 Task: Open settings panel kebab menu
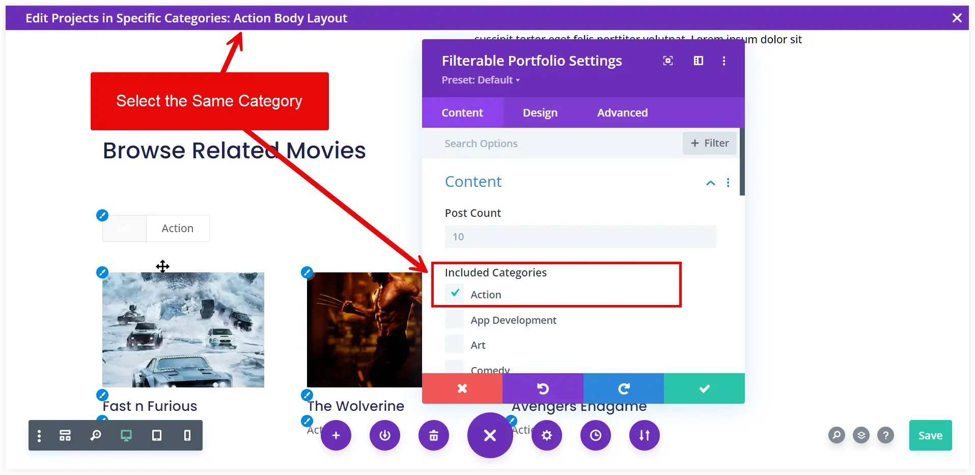(x=724, y=61)
